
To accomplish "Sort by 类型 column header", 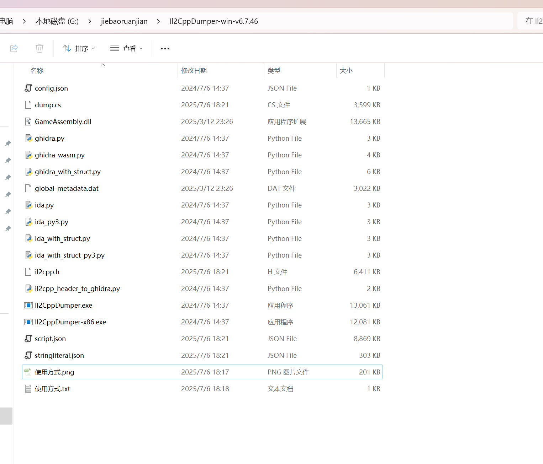I will coord(274,71).
